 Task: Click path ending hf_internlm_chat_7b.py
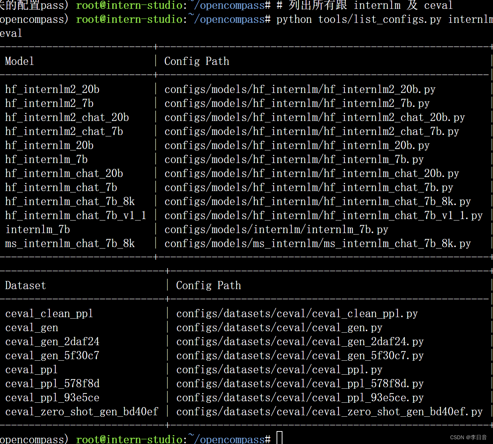point(309,188)
